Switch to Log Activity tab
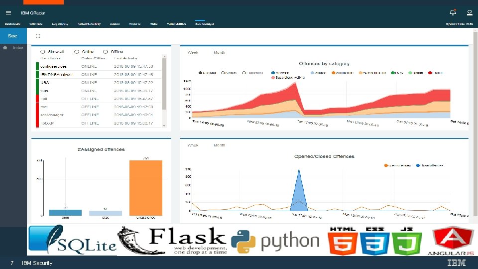 tap(60, 24)
